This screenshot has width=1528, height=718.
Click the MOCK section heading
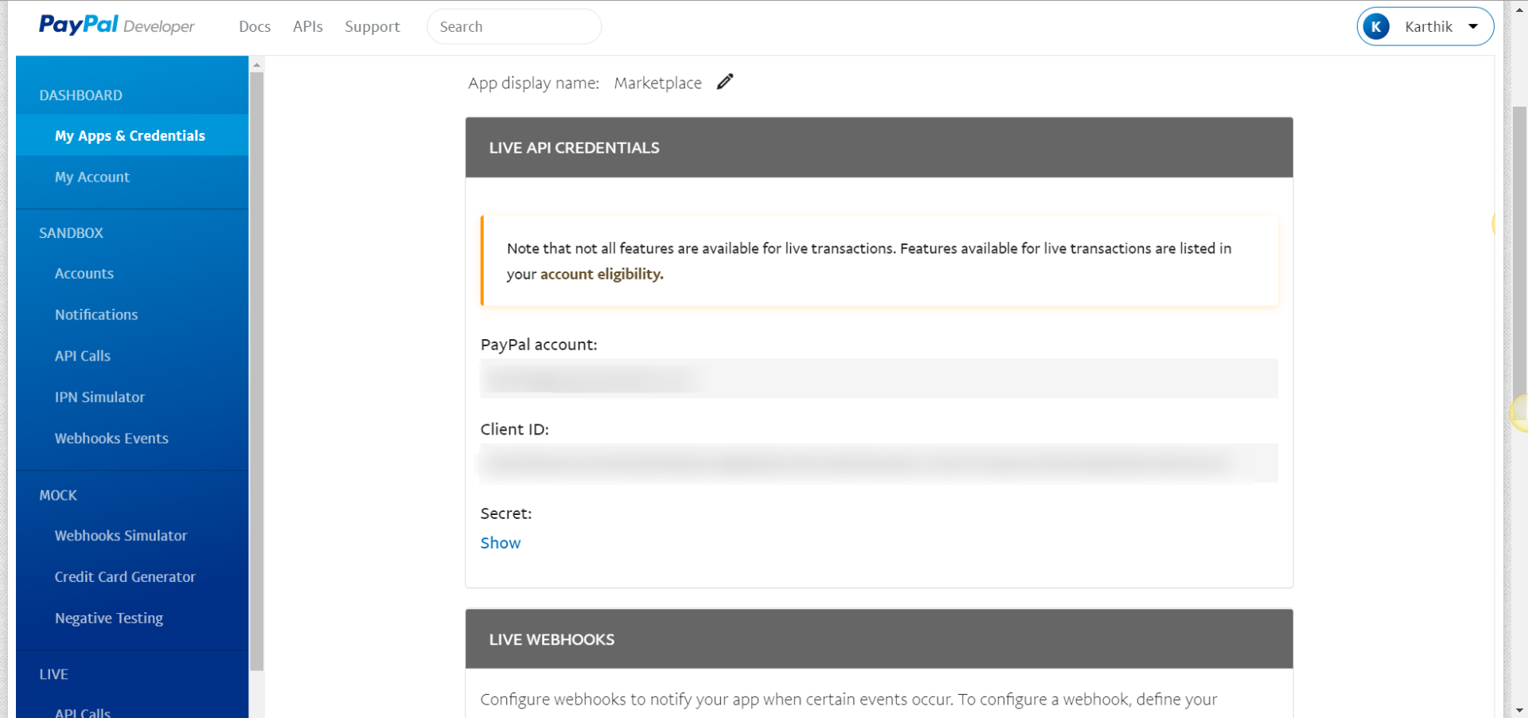pos(58,495)
